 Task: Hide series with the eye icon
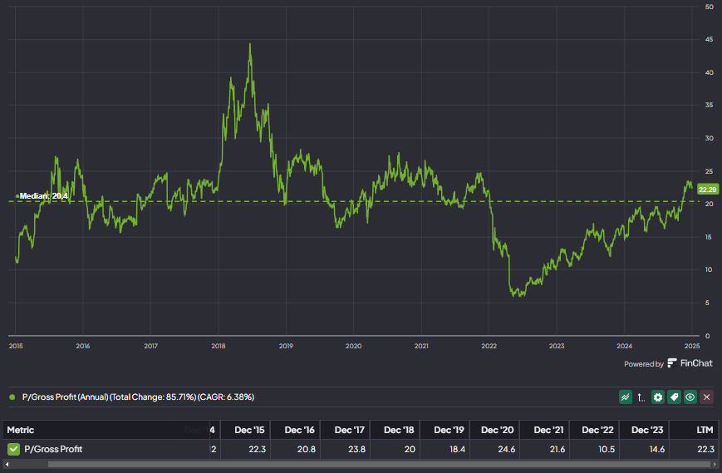[x=690, y=397]
